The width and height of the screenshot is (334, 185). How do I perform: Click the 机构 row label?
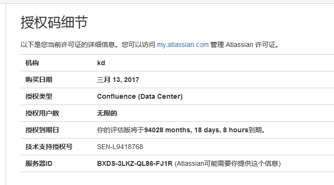32,63
